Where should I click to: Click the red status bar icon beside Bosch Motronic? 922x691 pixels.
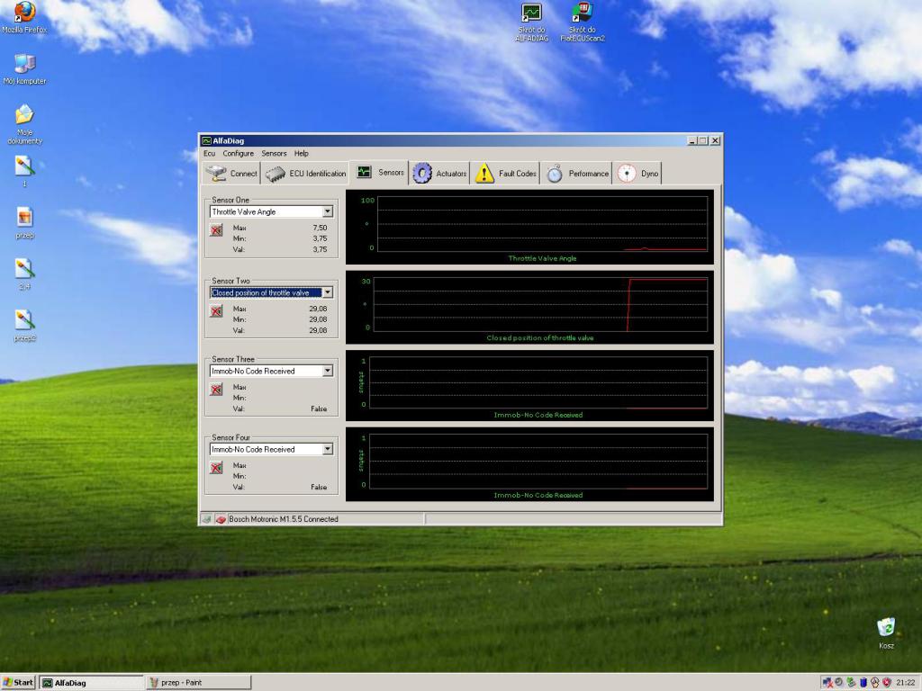tap(221, 519)
